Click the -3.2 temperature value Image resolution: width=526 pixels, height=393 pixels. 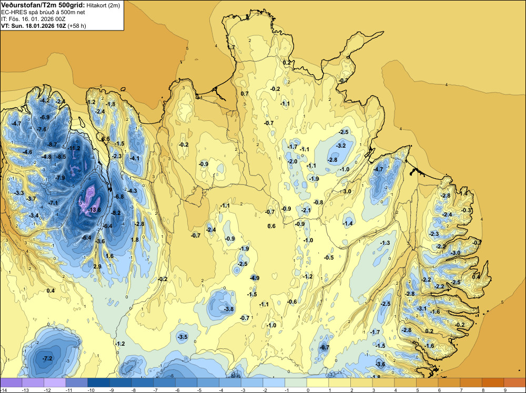pos(341,146)
